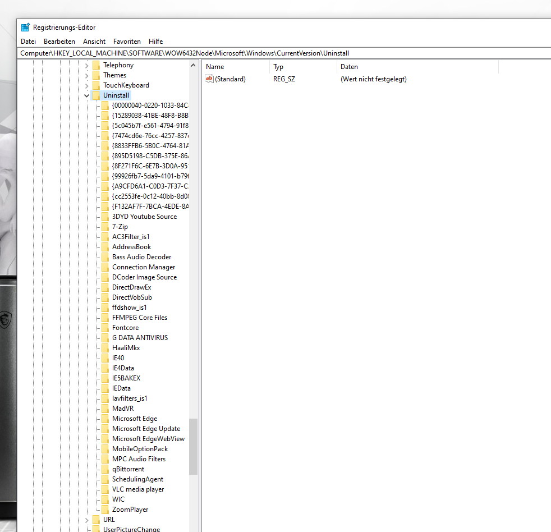This screenshot has height=532, width=551.
Task: Click the G DATA ANTIVIRUS folder icon
Action: coord(105,338)
